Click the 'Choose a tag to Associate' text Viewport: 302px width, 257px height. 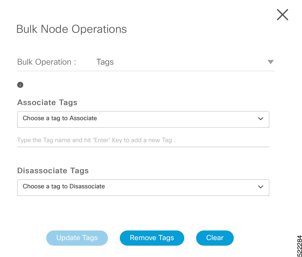coord(60,118)
